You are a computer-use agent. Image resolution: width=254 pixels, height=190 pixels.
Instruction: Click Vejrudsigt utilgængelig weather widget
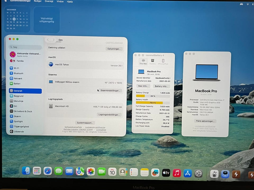[47, 20]
